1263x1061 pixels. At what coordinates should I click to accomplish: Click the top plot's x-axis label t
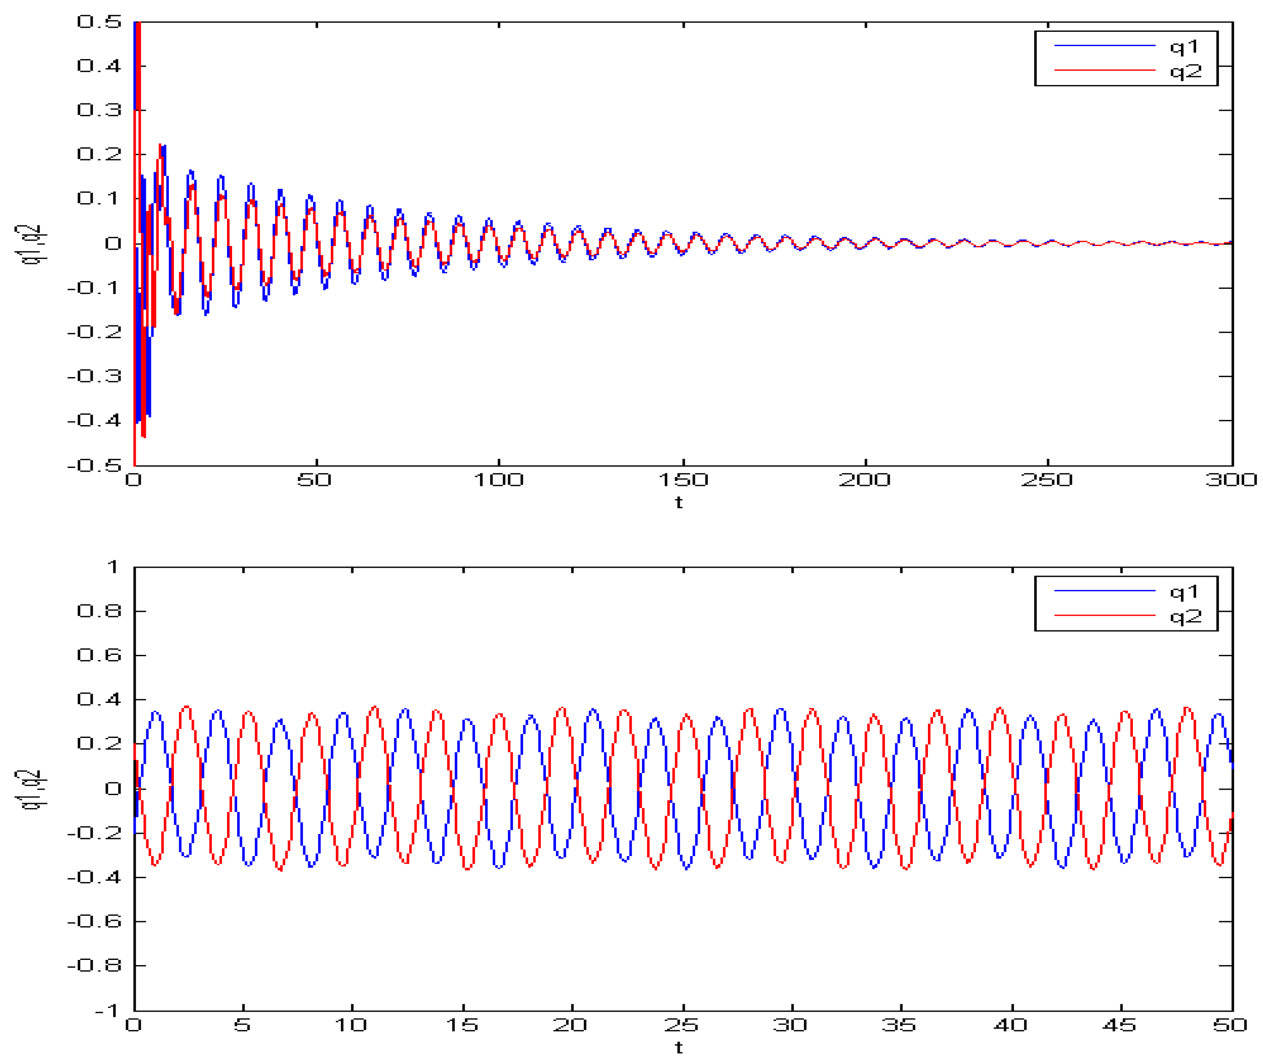tap(678, 502)
